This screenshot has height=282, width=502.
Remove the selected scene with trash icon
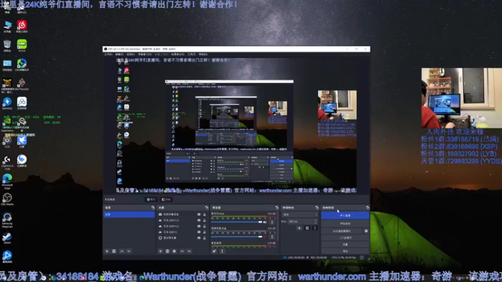pos(114,251)
